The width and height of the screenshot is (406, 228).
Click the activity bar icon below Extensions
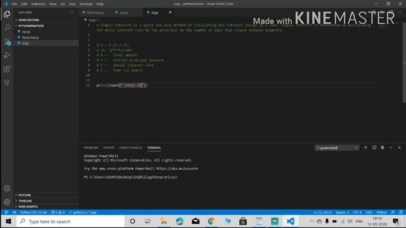point(7,82)
